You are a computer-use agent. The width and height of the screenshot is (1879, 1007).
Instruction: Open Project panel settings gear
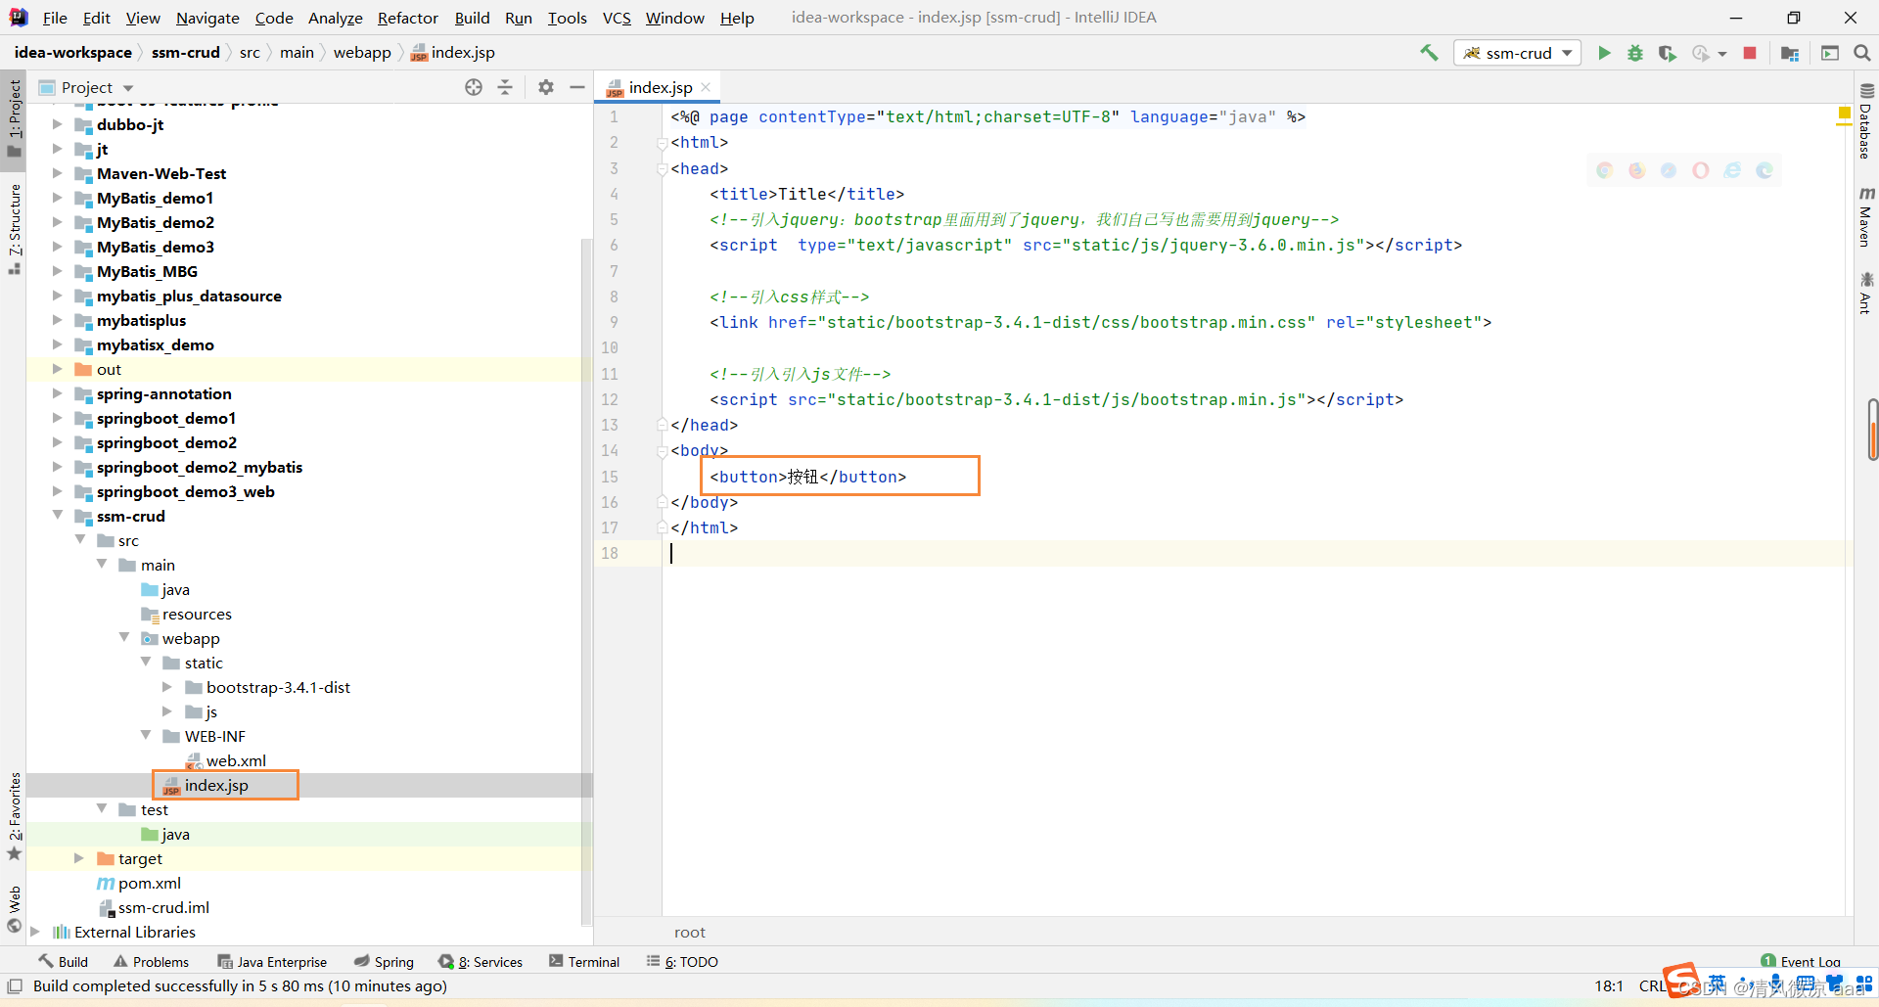point(546,87)
